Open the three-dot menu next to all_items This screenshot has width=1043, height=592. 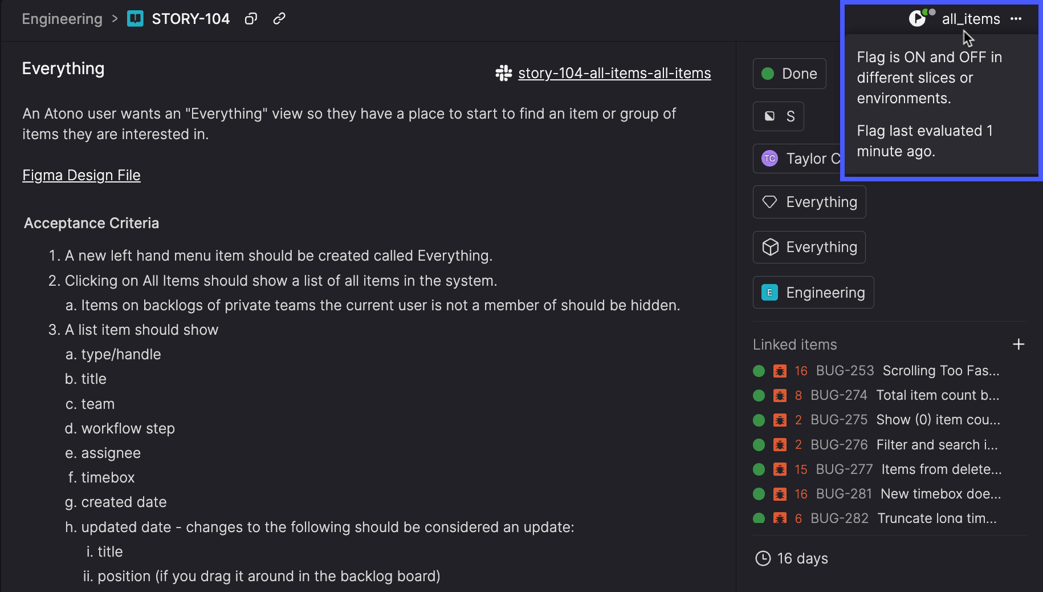1016,19
